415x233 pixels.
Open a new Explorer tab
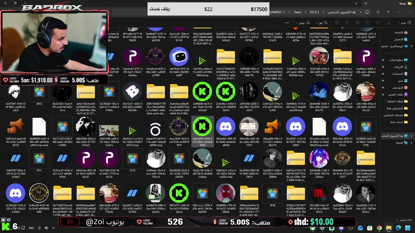pos(356,4)
